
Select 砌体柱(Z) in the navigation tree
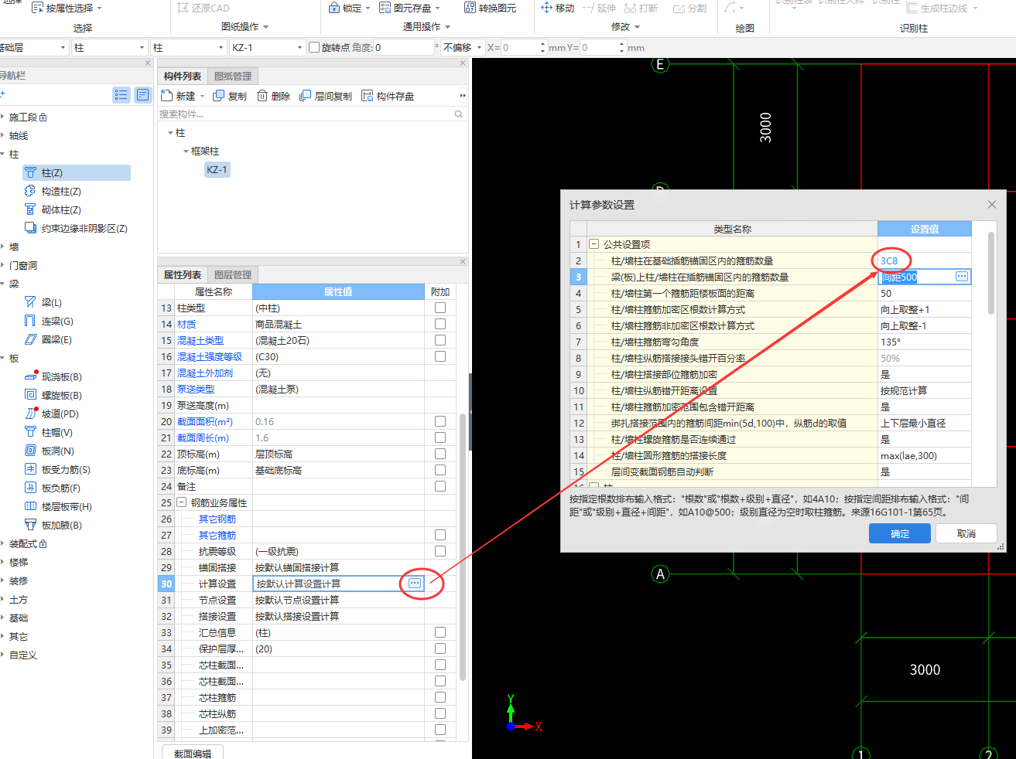[53, 210]
